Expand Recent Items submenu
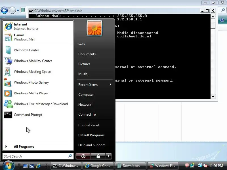 click(95, 84)
